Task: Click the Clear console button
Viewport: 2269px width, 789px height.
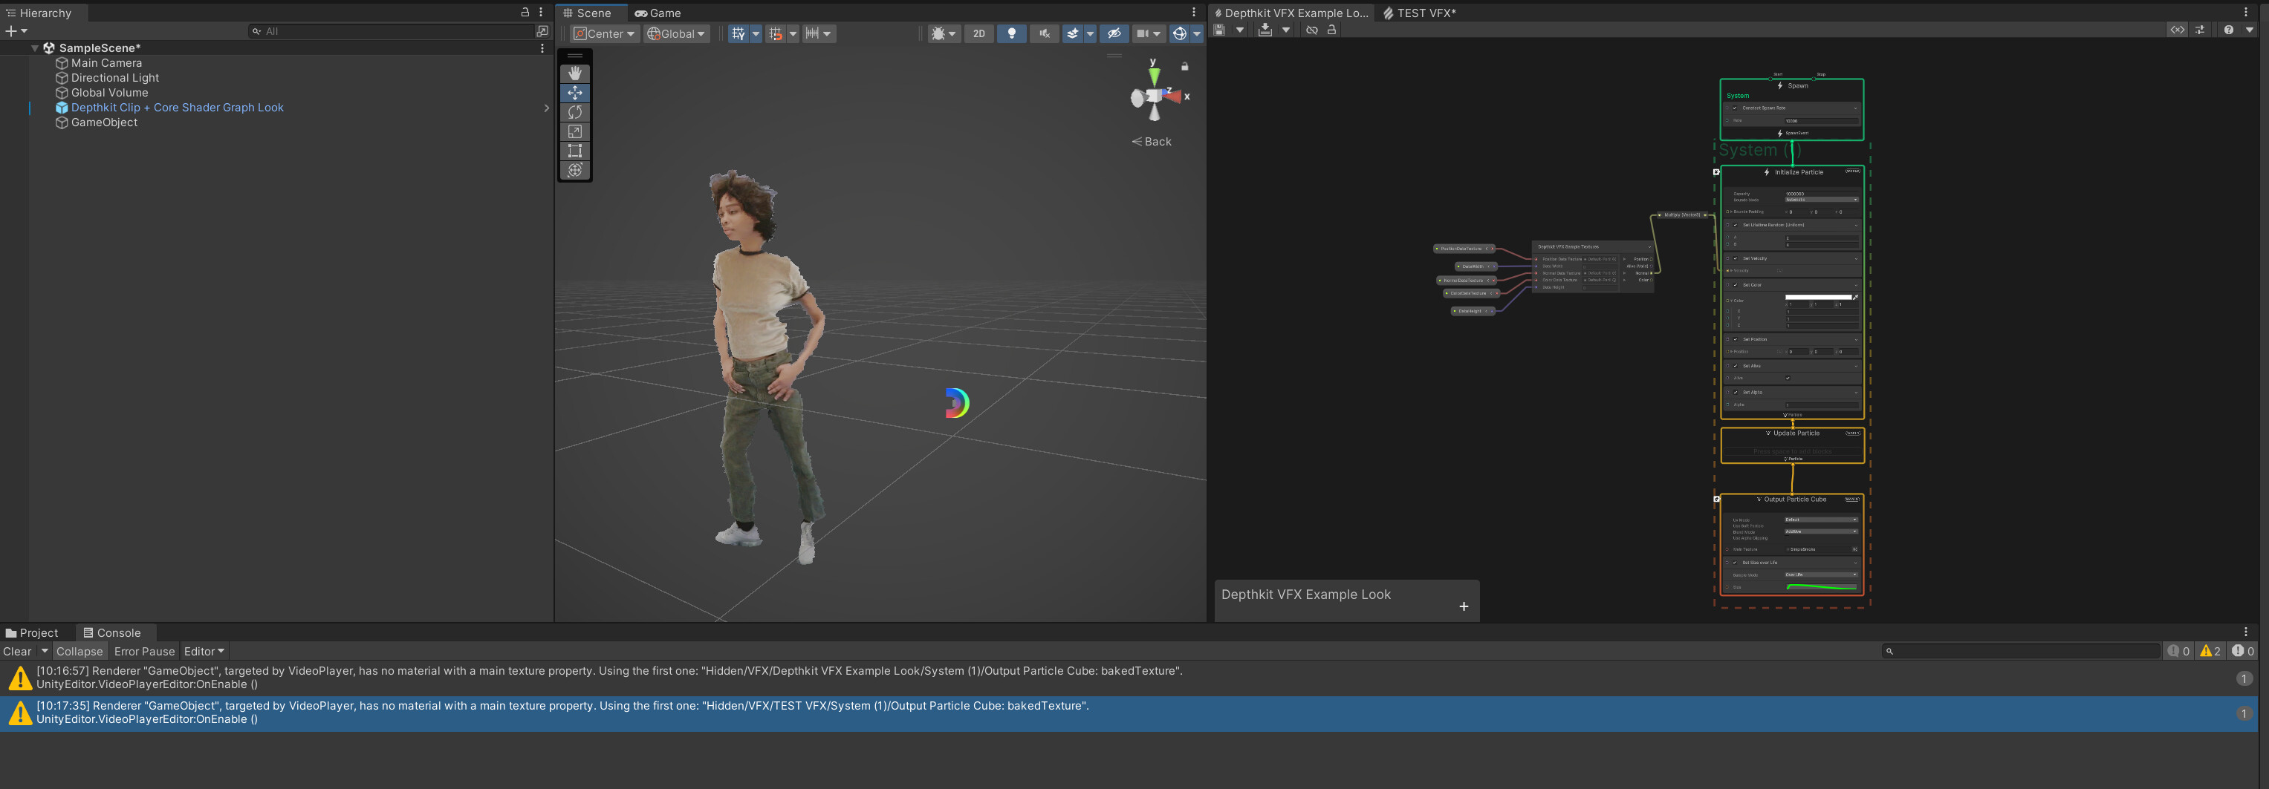Action: [x=18, y=652]
